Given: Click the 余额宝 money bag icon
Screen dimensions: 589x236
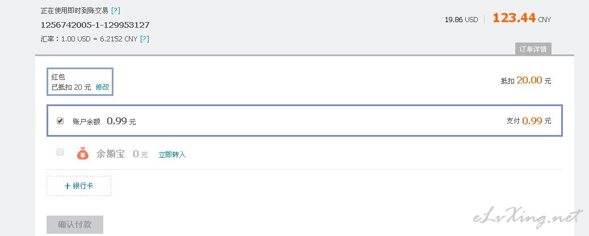Looking at the screenshot, I should coord(83,153).
